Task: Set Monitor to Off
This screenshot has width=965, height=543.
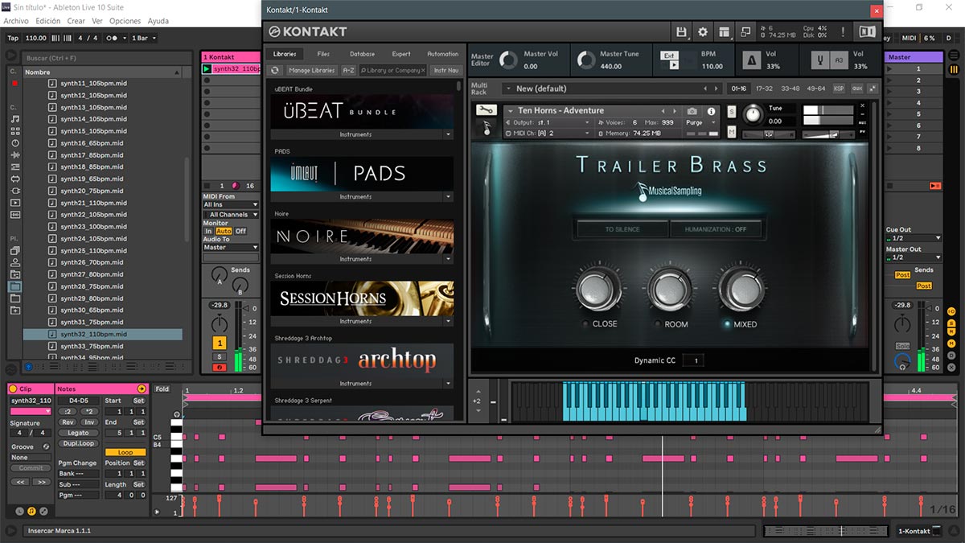Action: tap(240, 231)
